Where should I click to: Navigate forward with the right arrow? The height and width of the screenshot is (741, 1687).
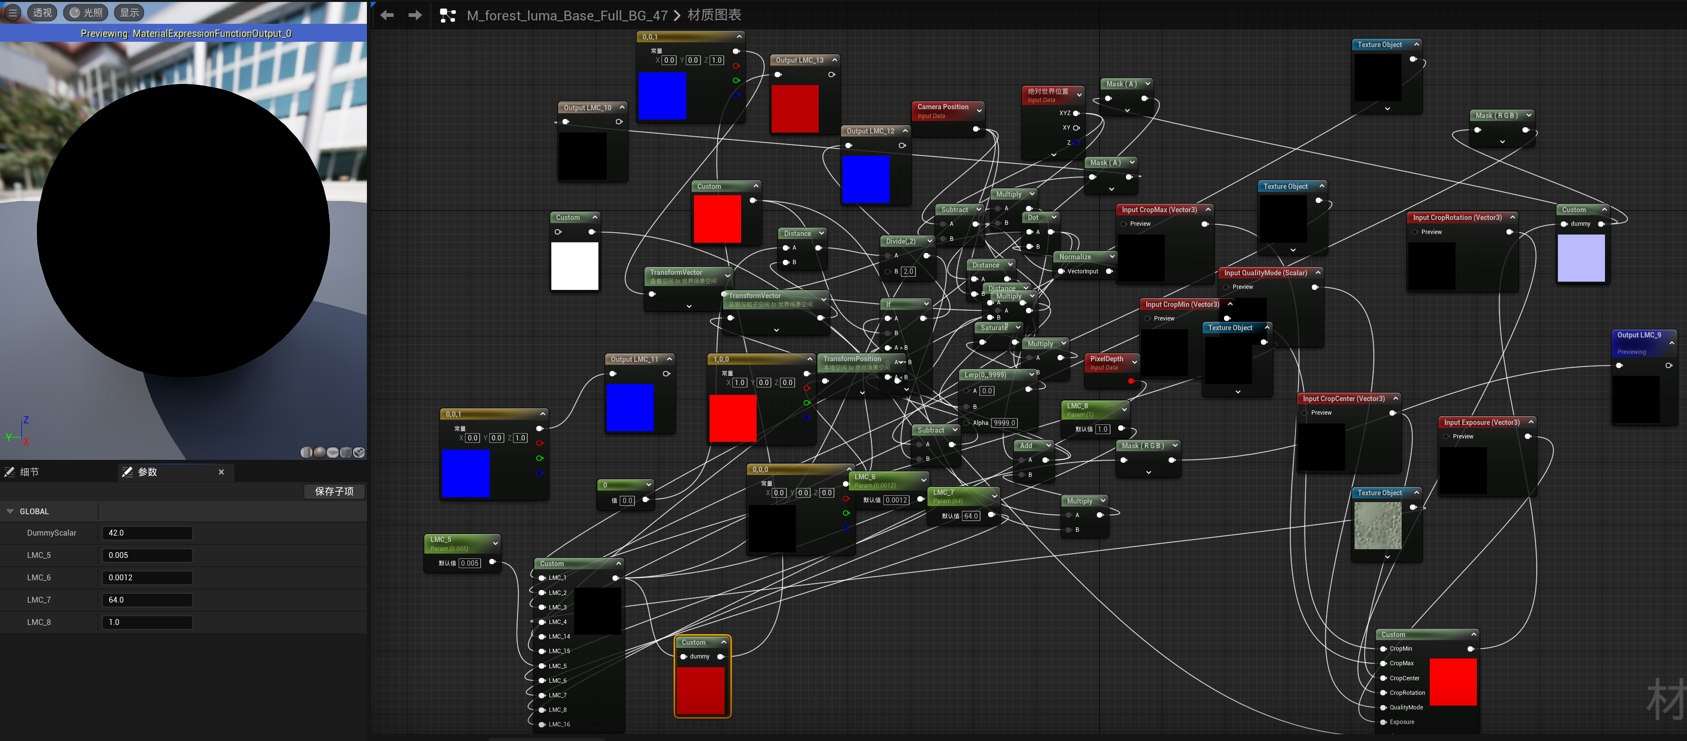pos(415,15)
